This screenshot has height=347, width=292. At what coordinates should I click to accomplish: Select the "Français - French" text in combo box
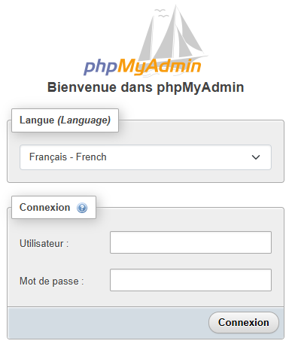point(68,157)
